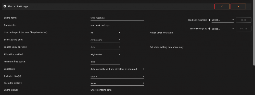Click the Comments label
The height and width of the screenshot is (95, 255).
pyautogui.click(x=10, y=25)
